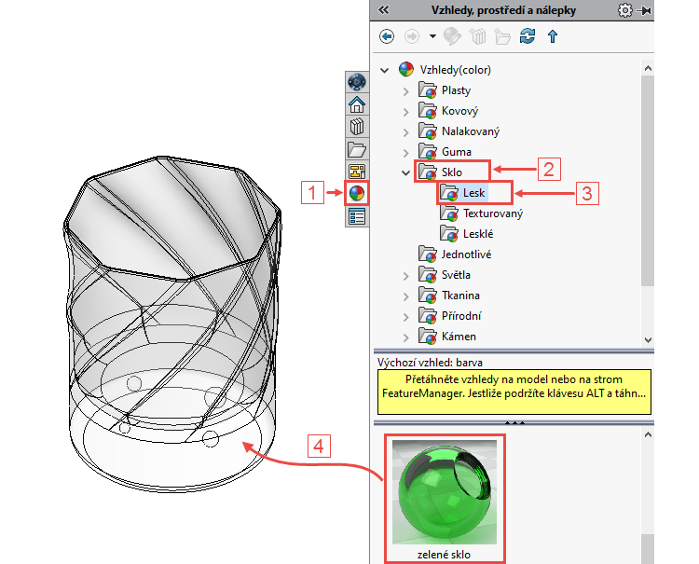Open Appearances tab with color ball icon
The width and height of the screenshot is (699, 564).
(357, 194)
